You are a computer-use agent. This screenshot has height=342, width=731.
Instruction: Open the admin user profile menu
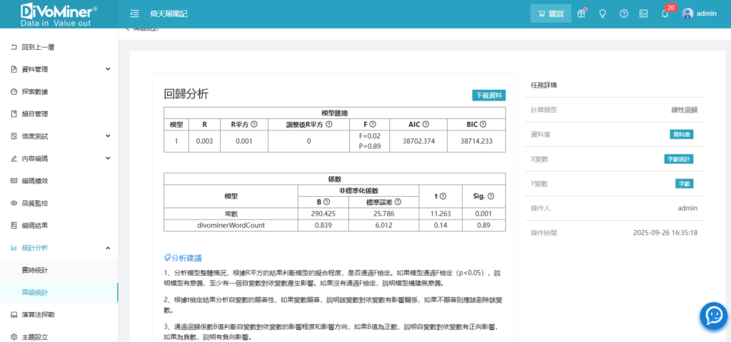click(x=699, y=14)
